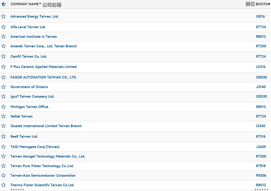Toggle star for Ametek Taiwan Corp. Tainan Branch
This screenshot has width=271, height=191.
4,46
